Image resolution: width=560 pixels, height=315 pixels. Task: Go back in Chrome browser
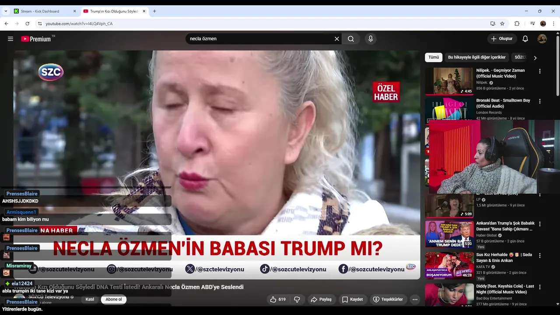(x=6, y=24)
